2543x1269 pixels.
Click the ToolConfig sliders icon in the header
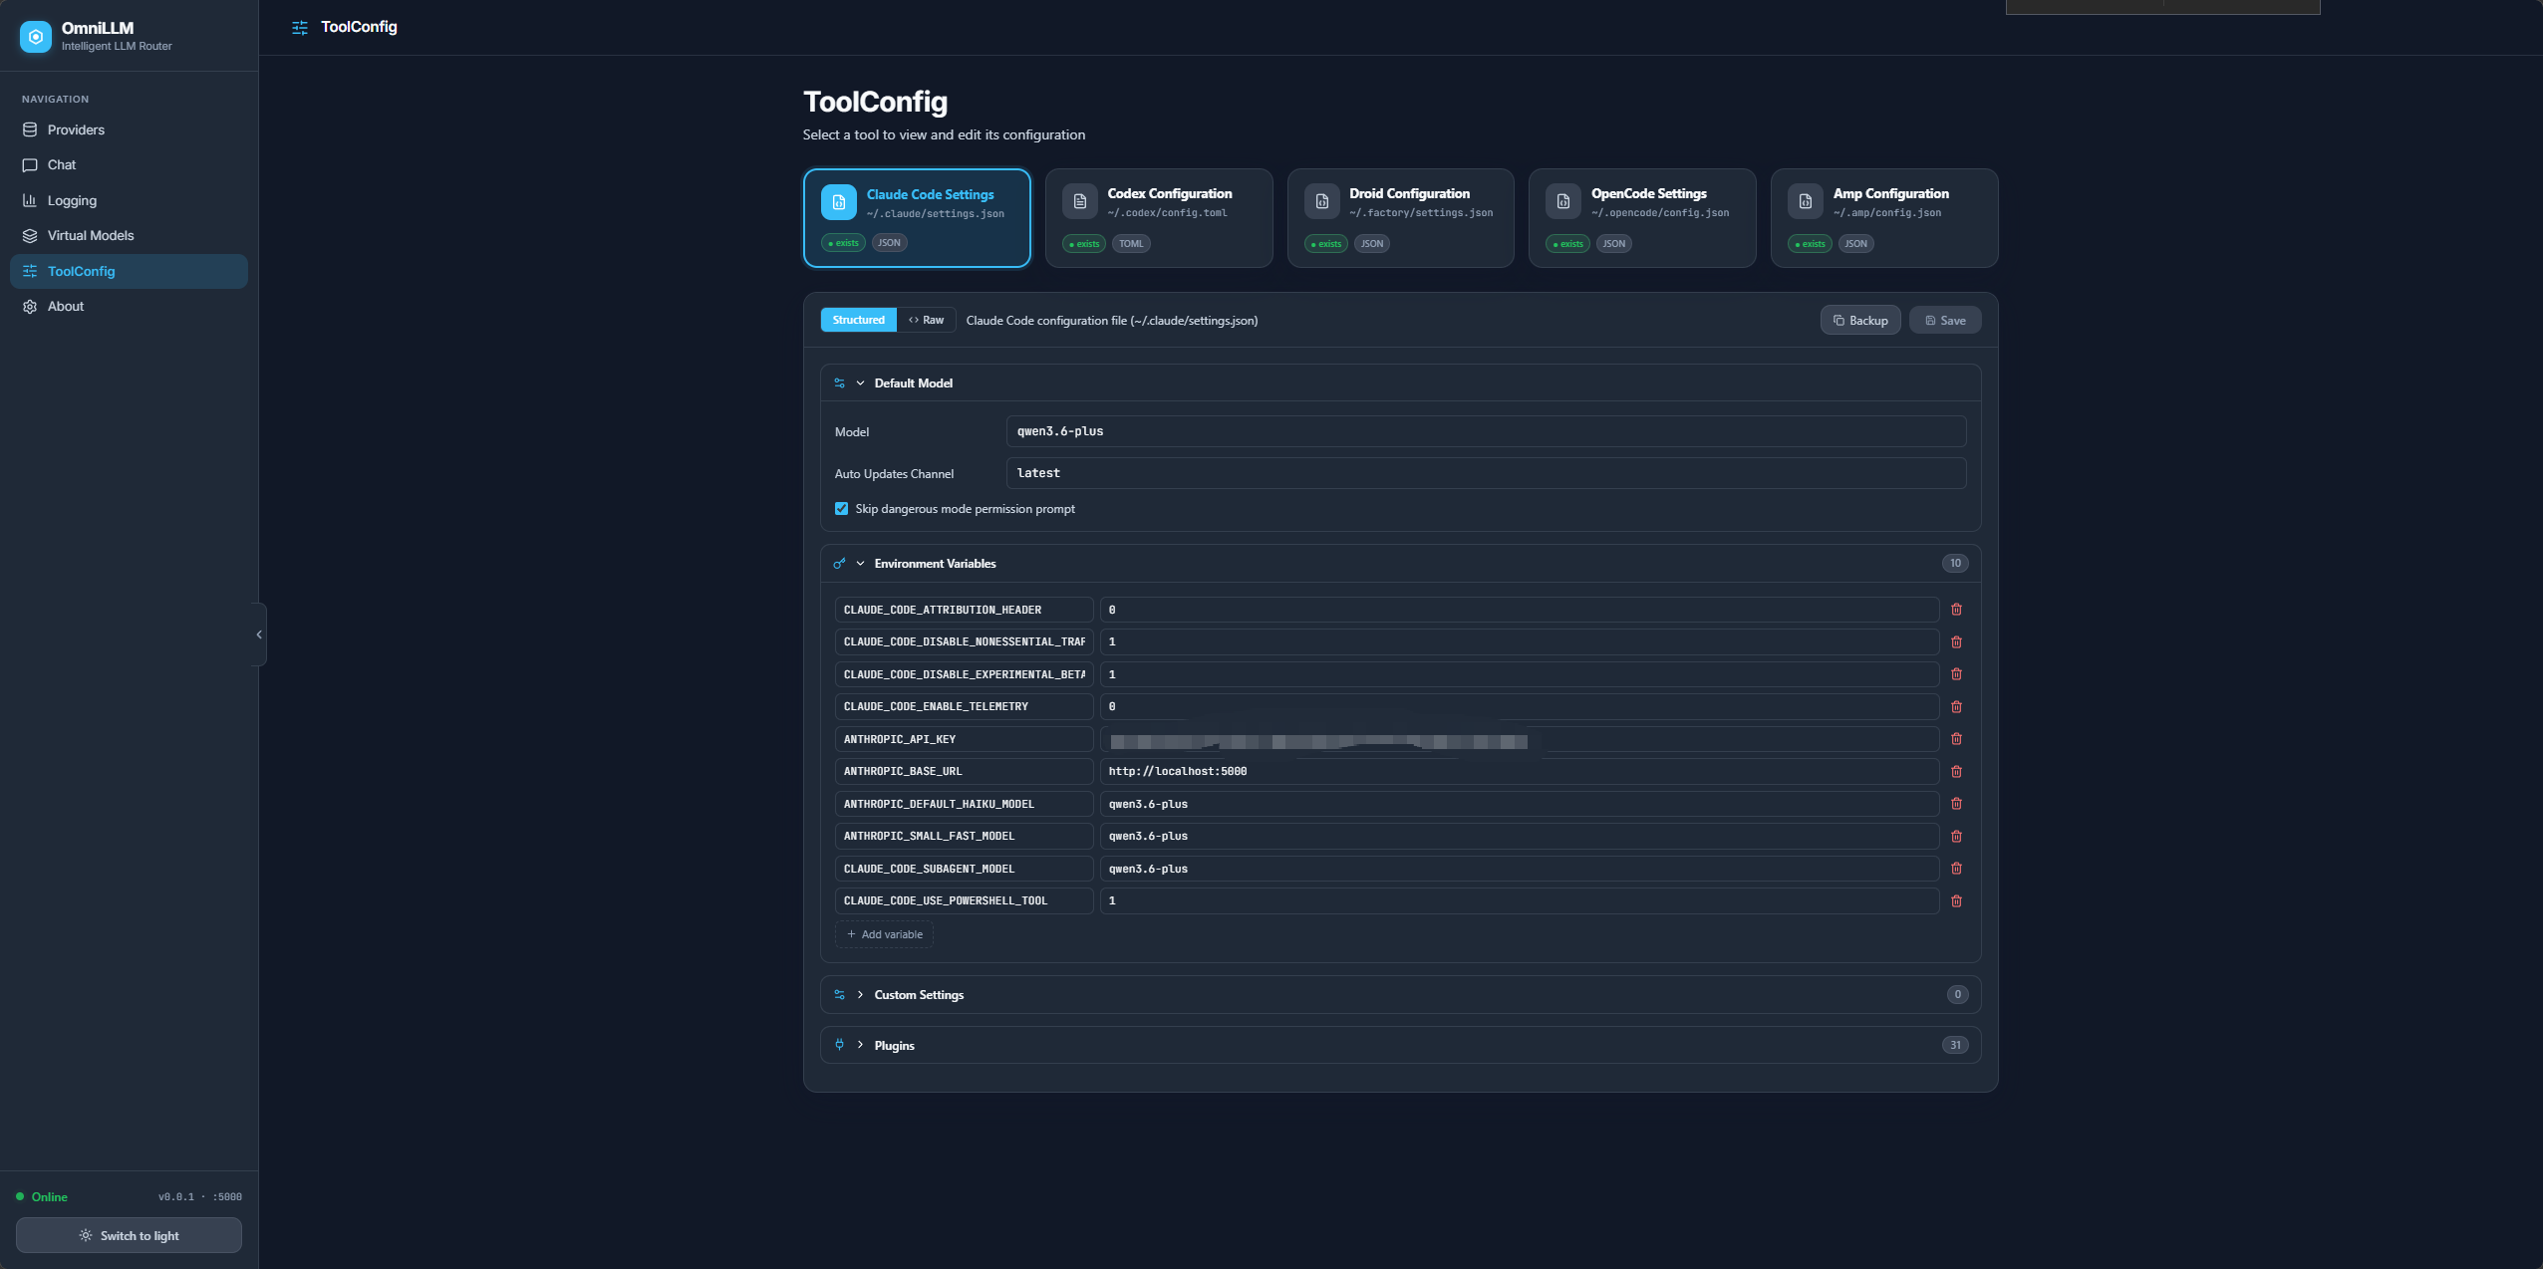click(301, 27)
